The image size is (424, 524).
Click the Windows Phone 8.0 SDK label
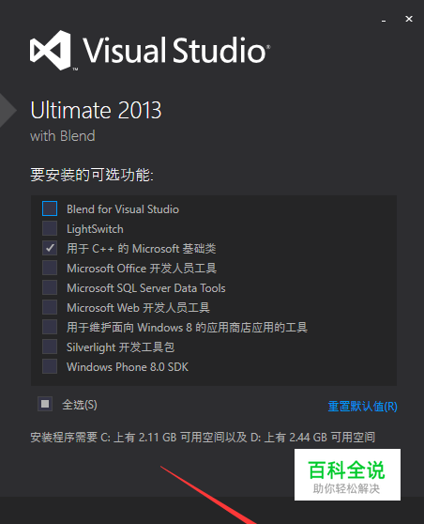pos(128,367)
